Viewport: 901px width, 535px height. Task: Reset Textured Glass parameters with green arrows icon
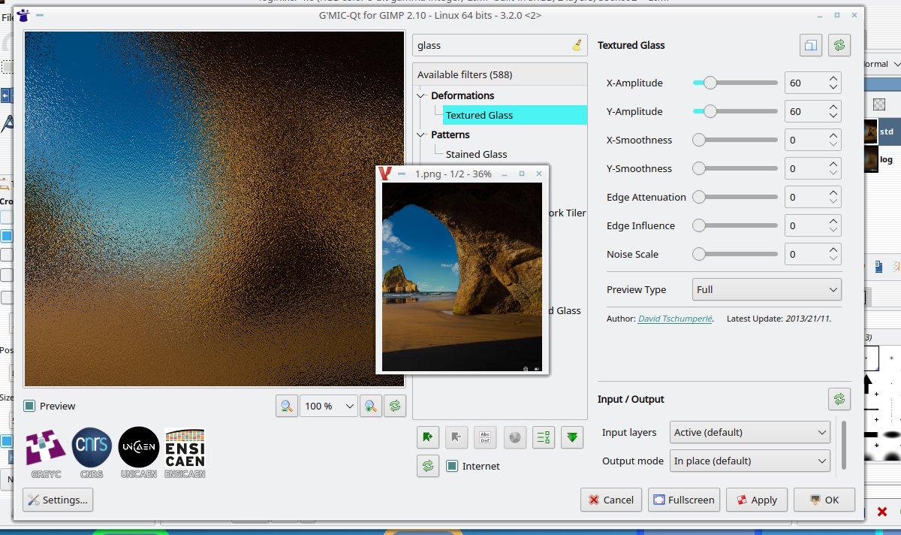[x=839, y=45]
